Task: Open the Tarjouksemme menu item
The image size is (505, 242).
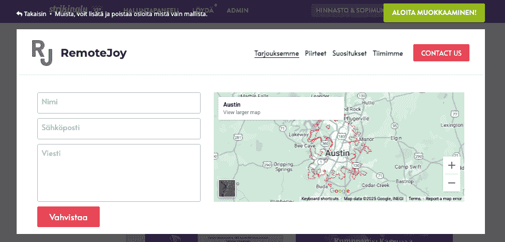Action: (277, 53)
